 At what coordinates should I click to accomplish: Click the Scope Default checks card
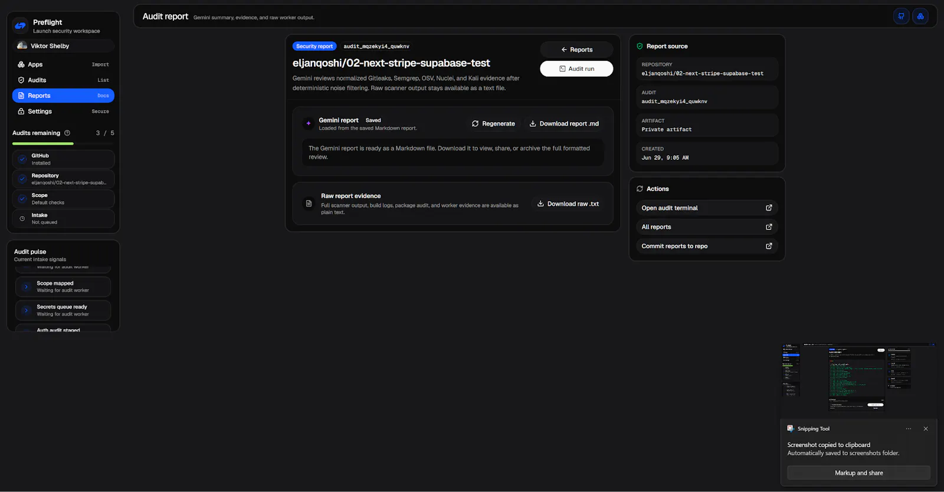coord(63,199)
